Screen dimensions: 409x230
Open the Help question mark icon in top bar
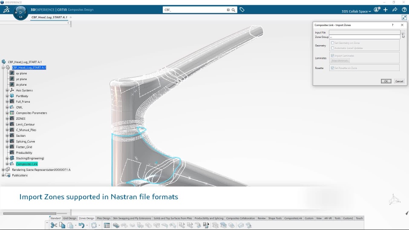pos(404,10)
